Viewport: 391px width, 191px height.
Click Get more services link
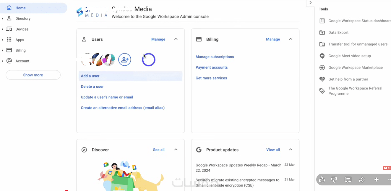pos(211,78)
